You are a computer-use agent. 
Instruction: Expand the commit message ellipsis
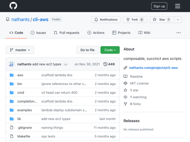66,64
